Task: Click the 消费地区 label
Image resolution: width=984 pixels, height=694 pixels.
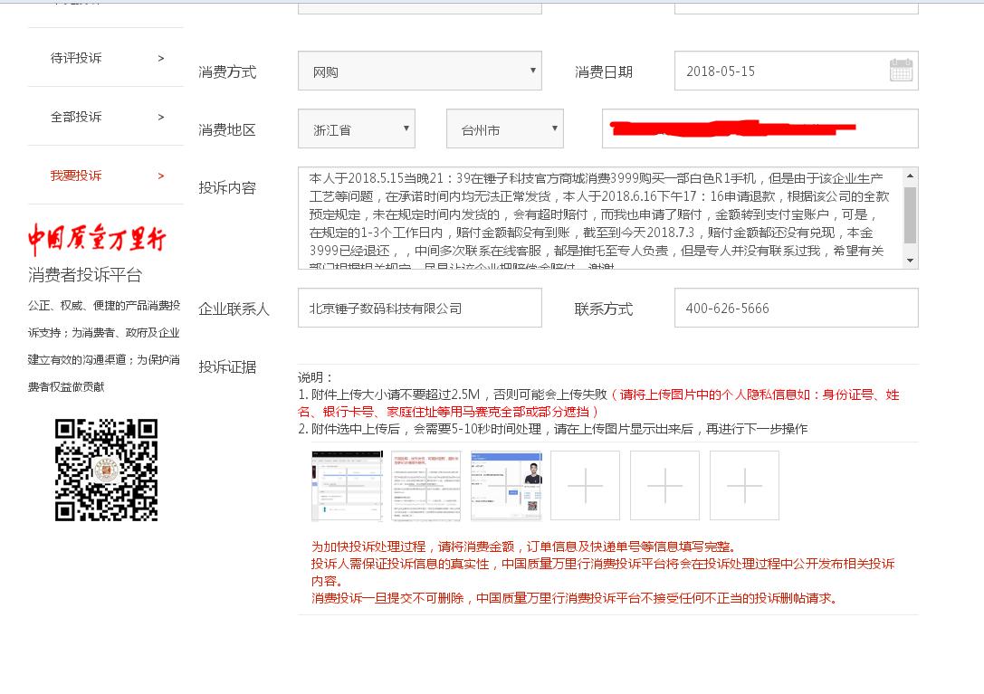Action: (x=227, y=130)
